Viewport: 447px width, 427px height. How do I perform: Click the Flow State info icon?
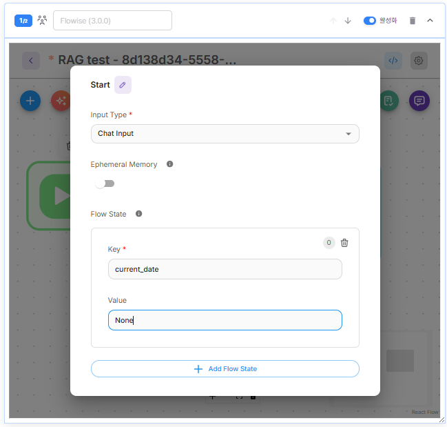(x=139, y=214)
